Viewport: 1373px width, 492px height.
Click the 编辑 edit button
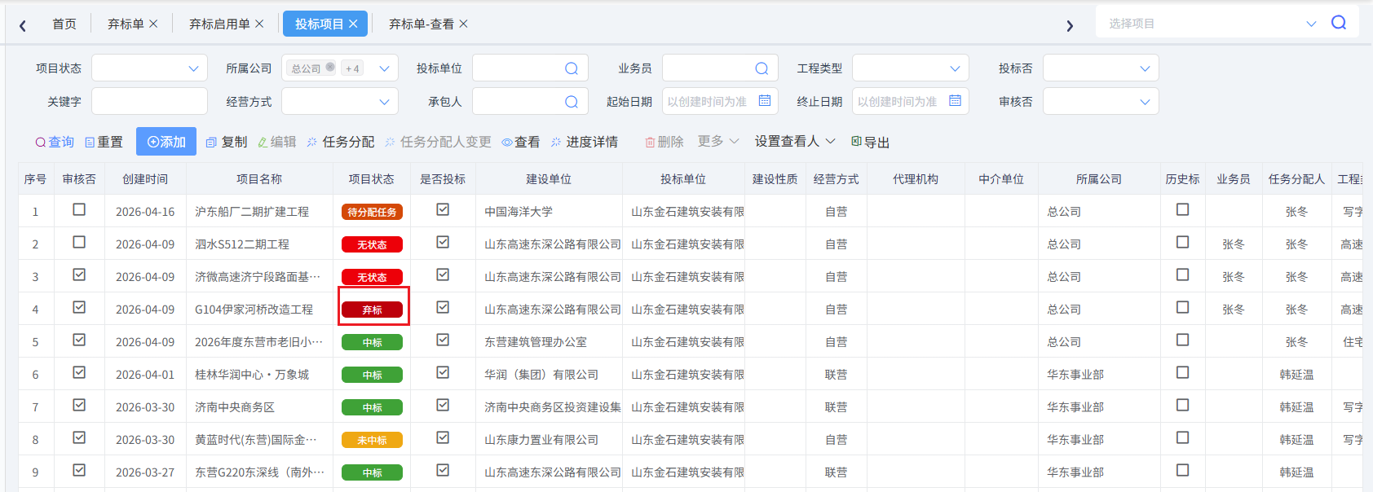[x=276, y=142]
